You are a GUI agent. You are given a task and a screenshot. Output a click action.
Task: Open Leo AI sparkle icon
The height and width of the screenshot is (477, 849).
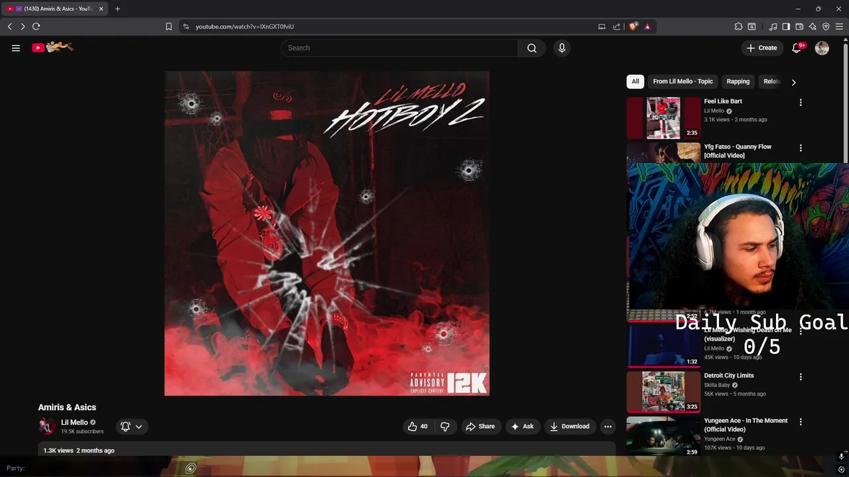[x=813, y=26]
